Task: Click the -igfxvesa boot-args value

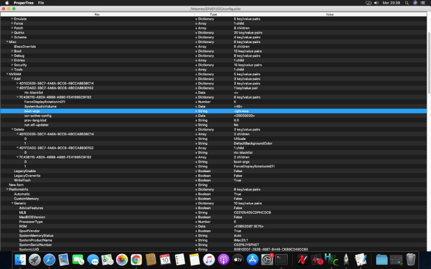Action: point(241,111)
